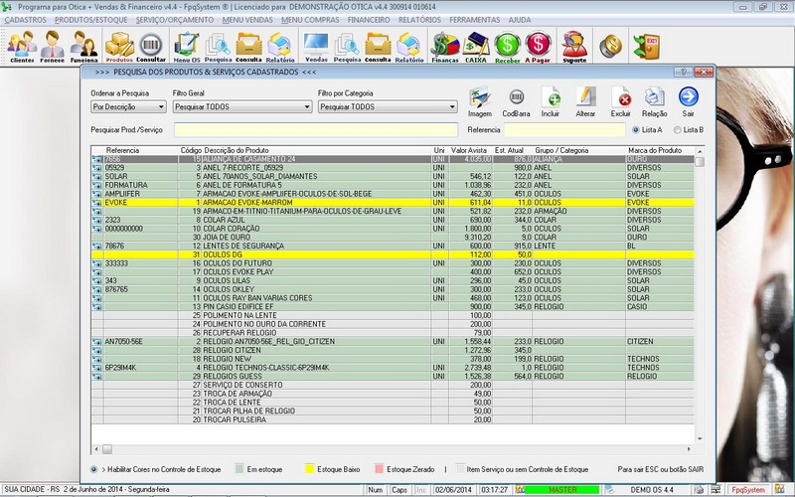Select the Lista B radio button
This screenshot has width=795, height=497.
click(x=679, y=129)
